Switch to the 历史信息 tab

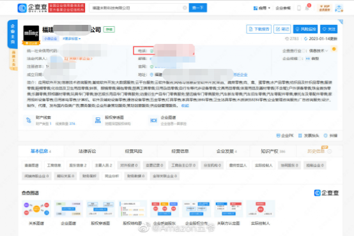319,151
